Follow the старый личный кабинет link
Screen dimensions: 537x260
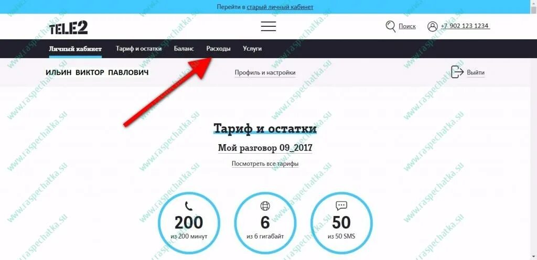(x=280, y=7)
